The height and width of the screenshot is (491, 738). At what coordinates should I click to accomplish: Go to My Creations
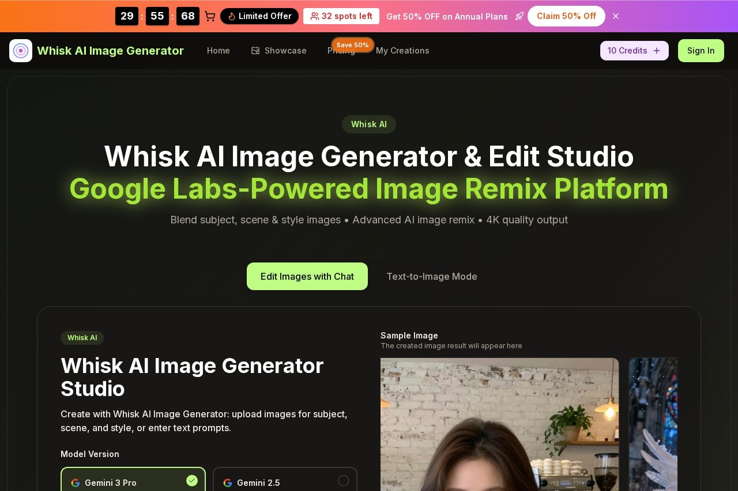402,51
